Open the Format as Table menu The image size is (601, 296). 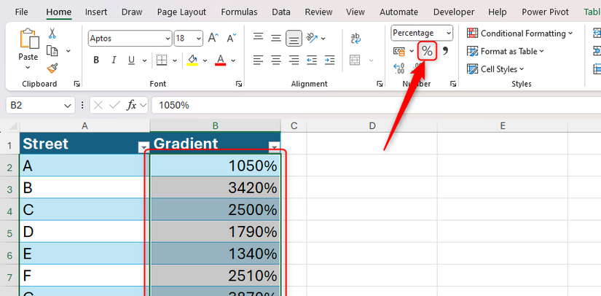coord(505,51)
